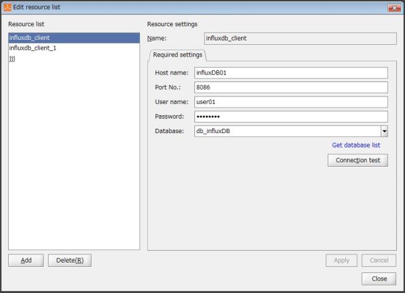Click the Apply button
405x293 pixels.
[x=341, y=260]
